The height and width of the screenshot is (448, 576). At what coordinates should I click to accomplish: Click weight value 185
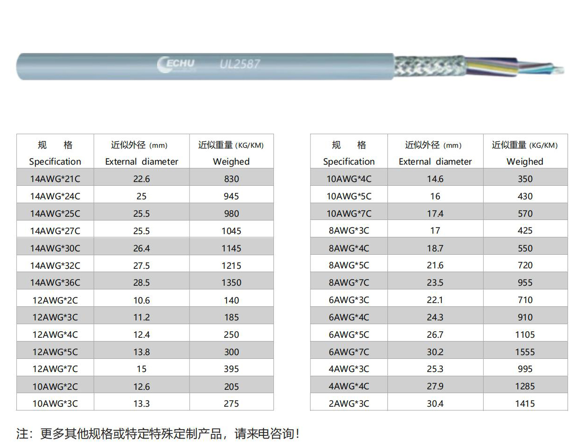[x=231, y=317]
